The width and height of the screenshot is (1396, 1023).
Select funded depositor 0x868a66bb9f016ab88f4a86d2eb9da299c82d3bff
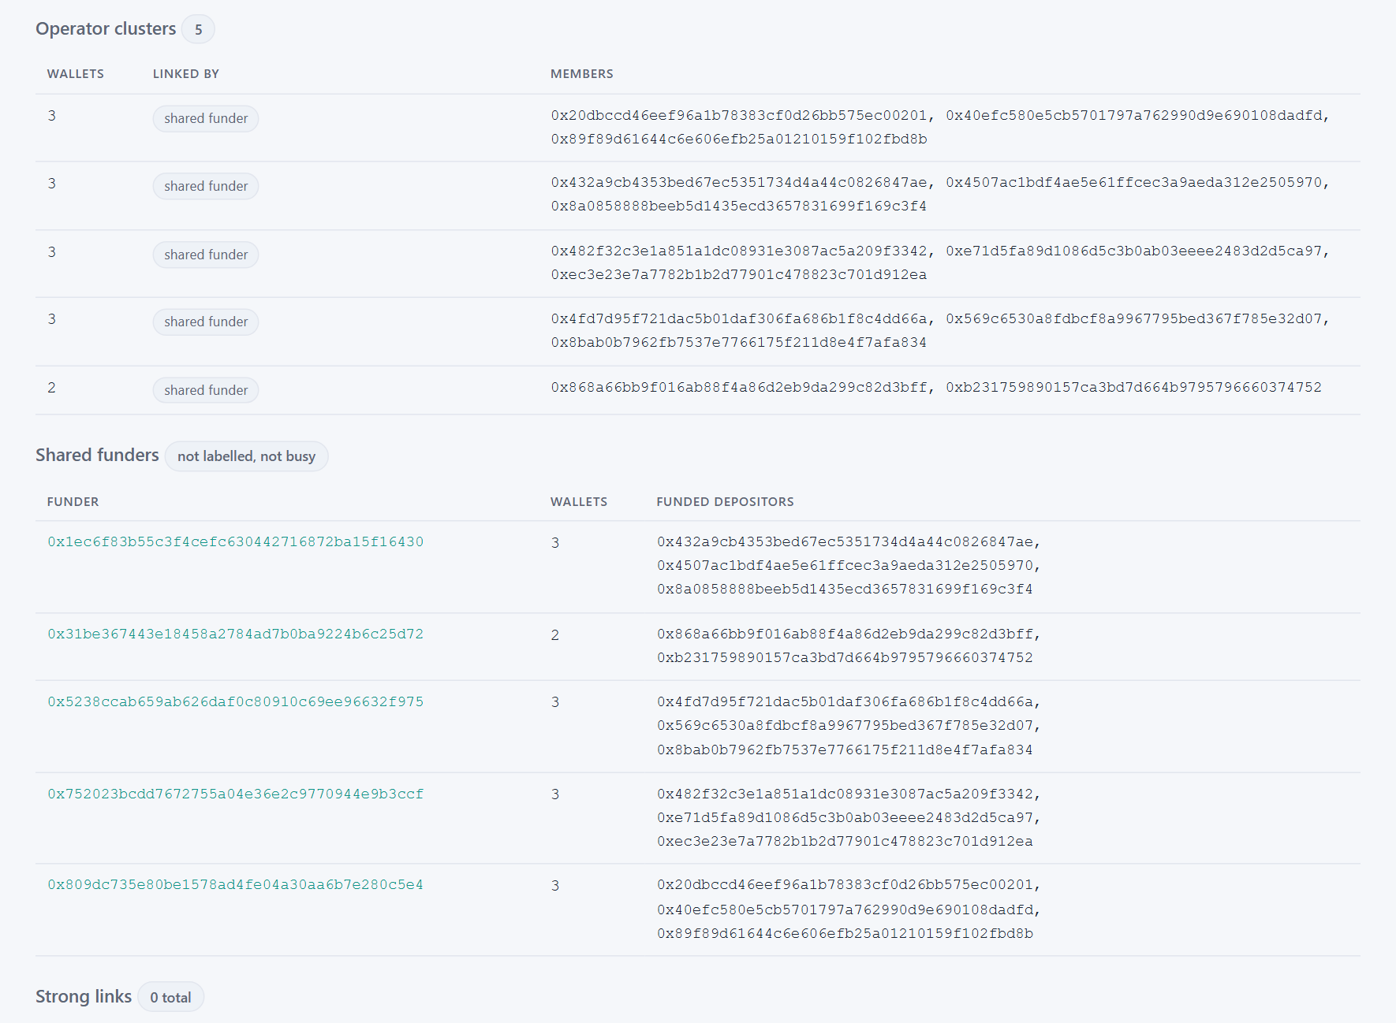pyautogui.click(x=845, y=634)
